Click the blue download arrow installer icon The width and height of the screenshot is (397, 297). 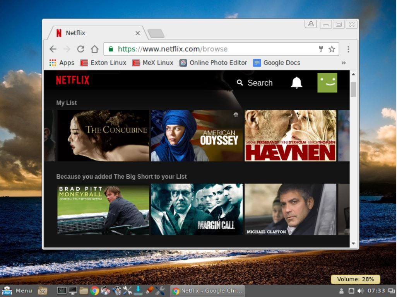point(138,291)
